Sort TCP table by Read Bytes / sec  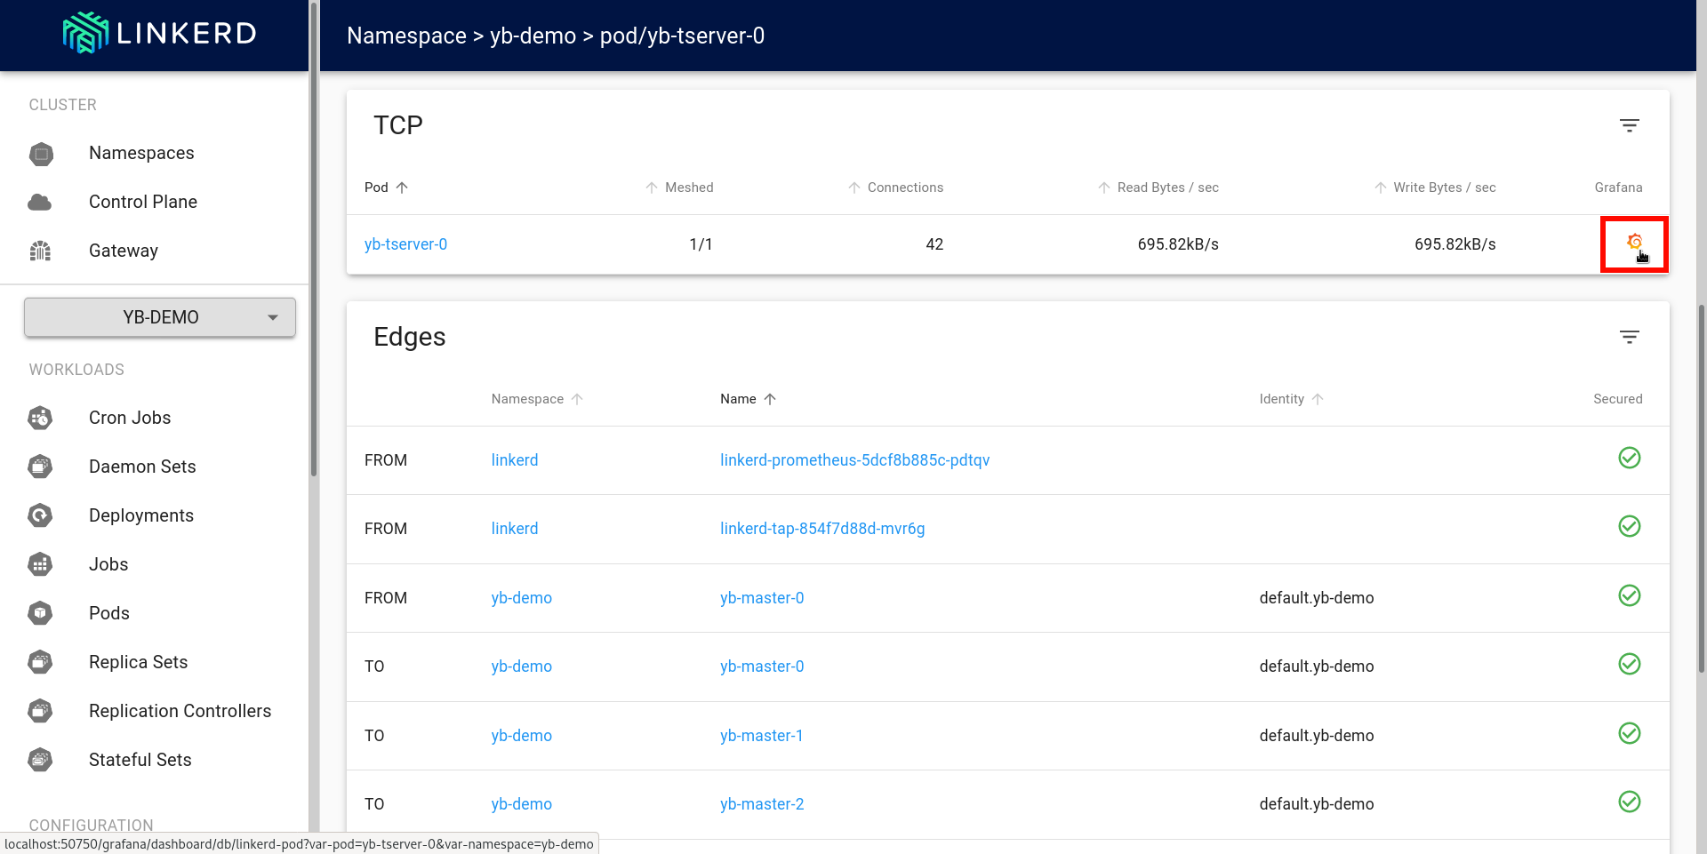pyautogui.click(x=1158, y=188)
